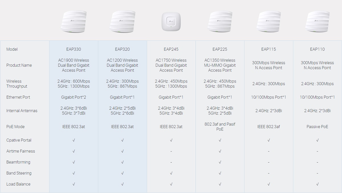This screenshot has width=342, height=193.
Task: Click EAP115 antennas 2.4GHz: 2*3dBi cell
Action: [268, 111]
